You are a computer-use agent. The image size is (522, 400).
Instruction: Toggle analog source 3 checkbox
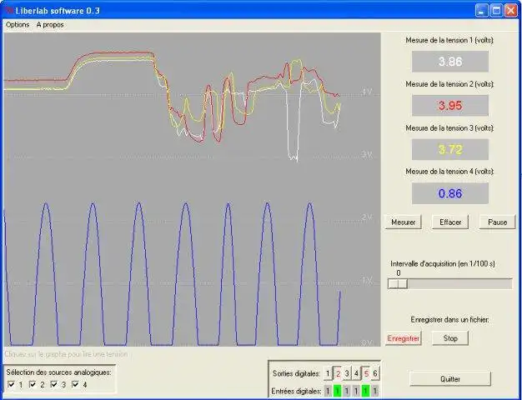pyautogui.click(x=54, y=384)
